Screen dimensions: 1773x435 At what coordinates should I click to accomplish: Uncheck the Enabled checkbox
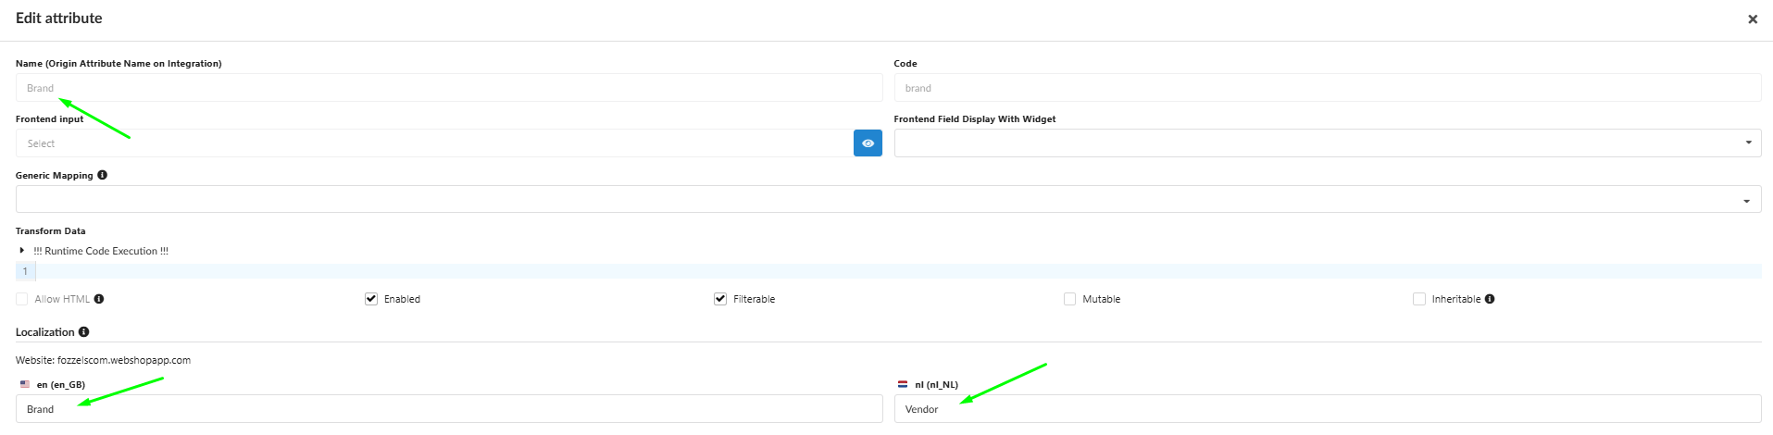coord(371,299)
